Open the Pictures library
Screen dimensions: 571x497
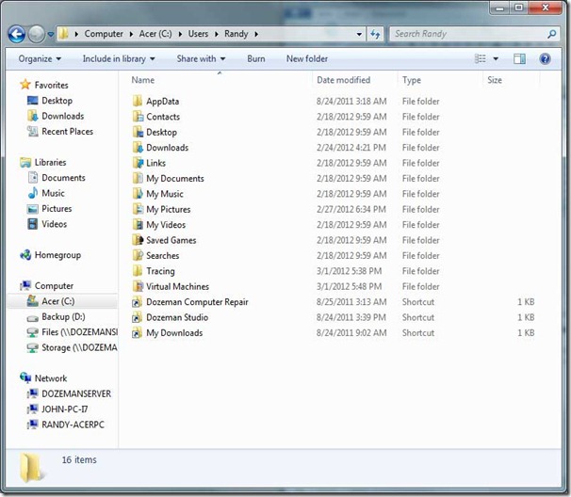[57, 209]
